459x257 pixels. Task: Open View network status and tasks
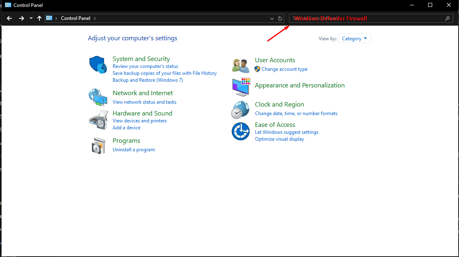(x=145, y=102)
